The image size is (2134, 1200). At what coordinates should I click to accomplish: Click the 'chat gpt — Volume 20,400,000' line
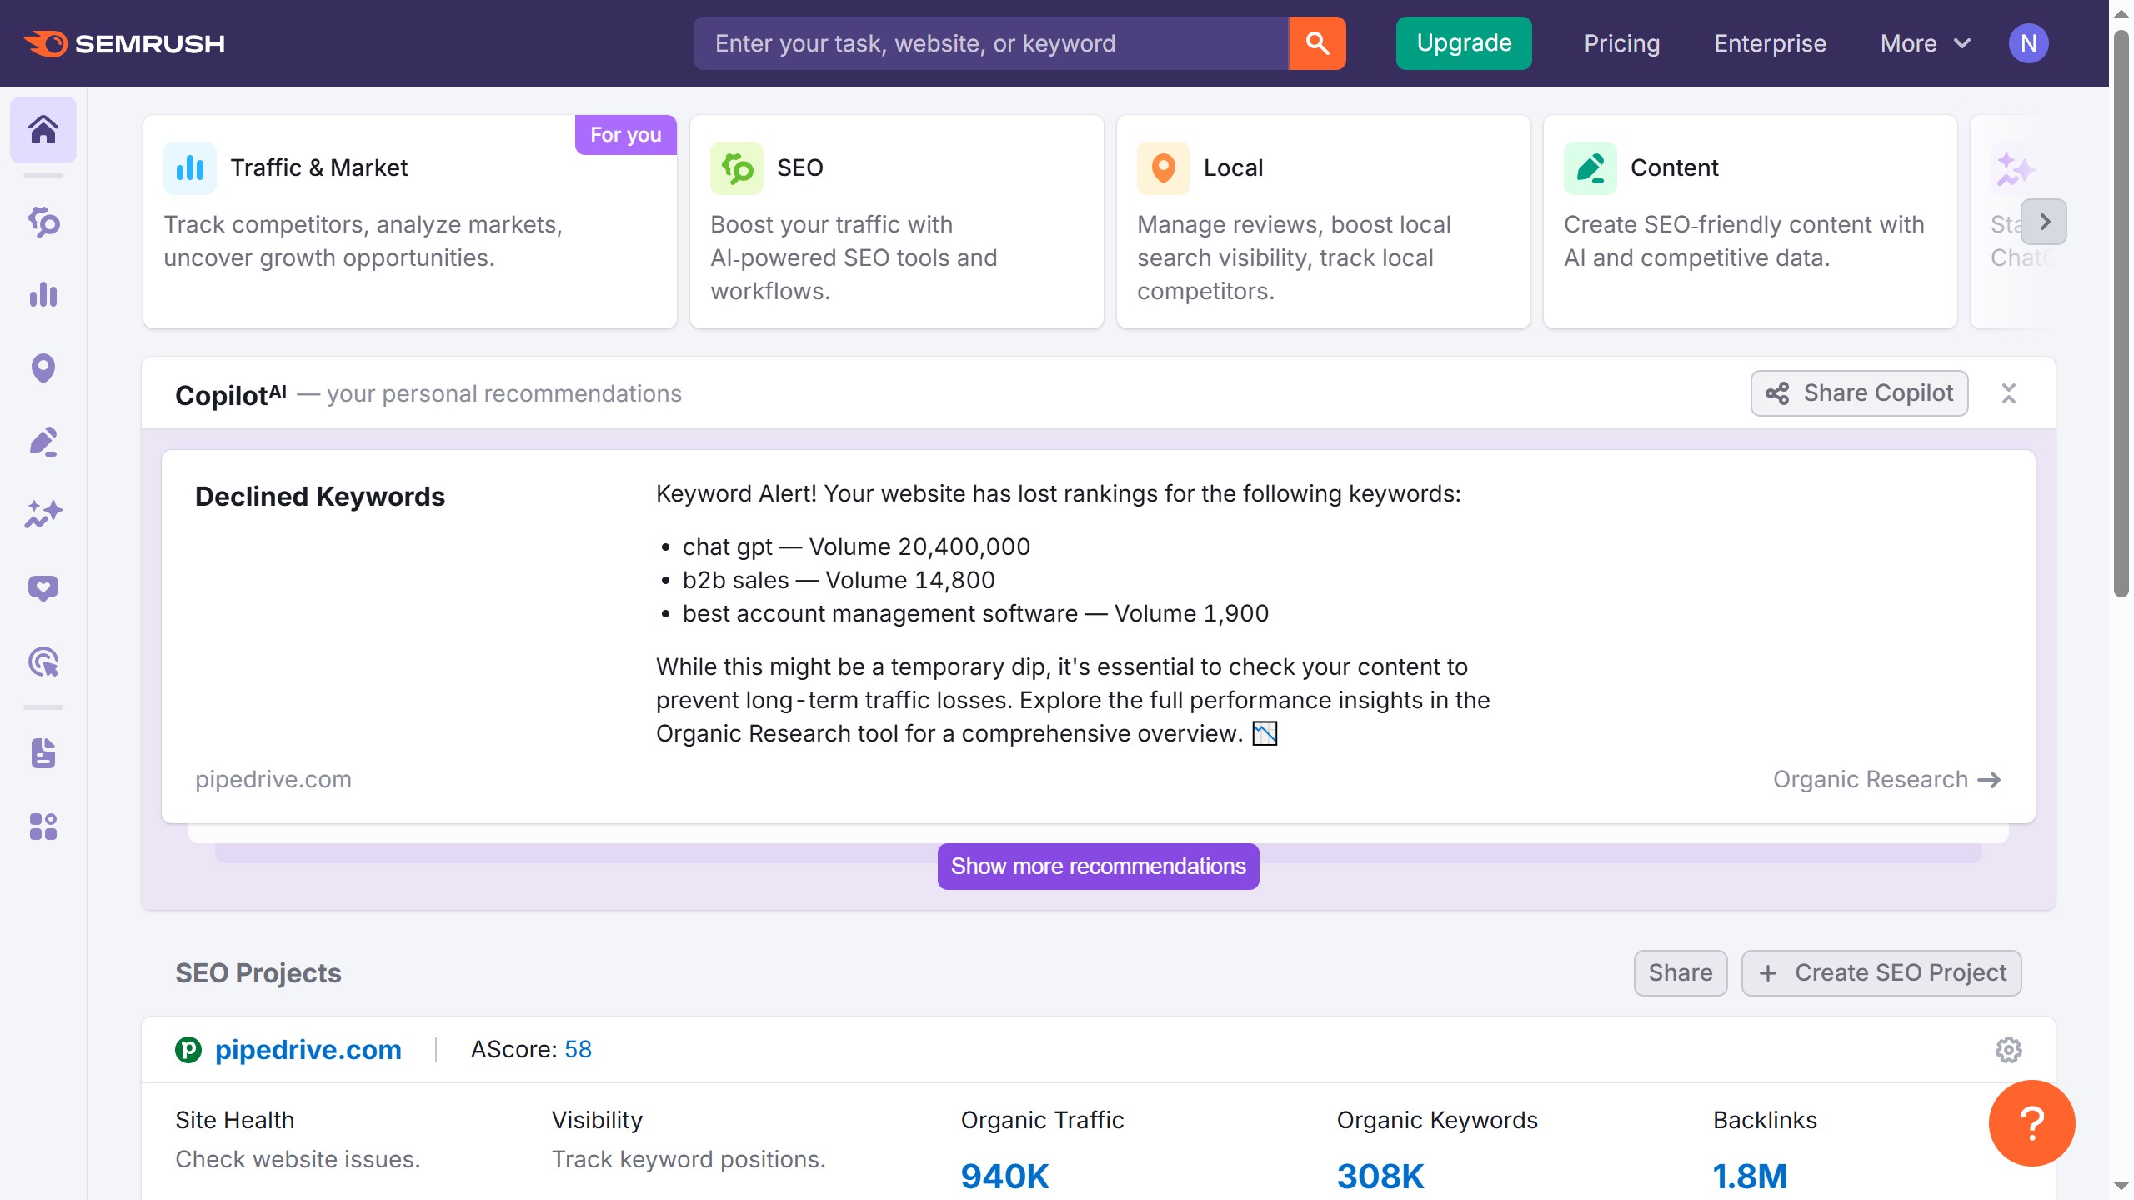click(856, 547)
